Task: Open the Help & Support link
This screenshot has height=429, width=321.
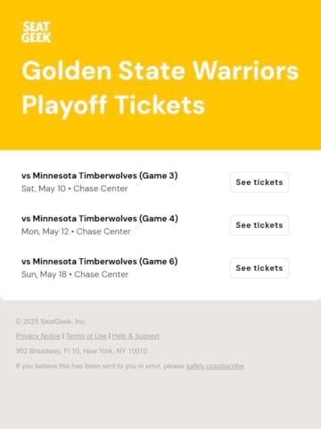Action: pyautogui.click(x=136, y=336)
